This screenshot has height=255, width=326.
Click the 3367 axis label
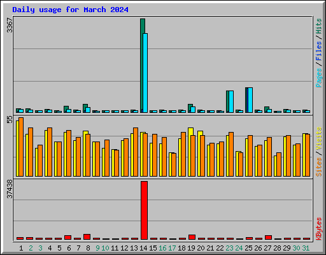(10, 25)
